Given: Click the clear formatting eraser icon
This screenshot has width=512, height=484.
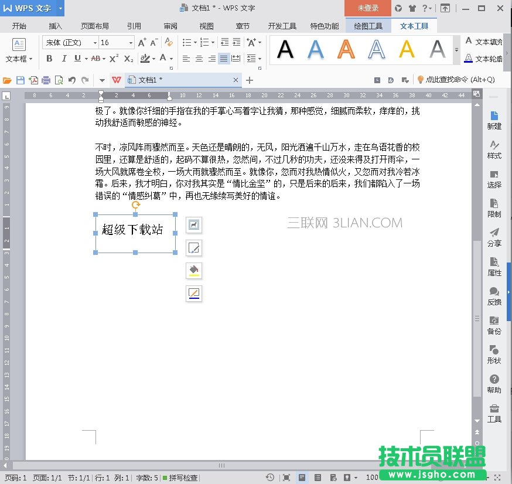Looking at the screenshot, I should pyautogui.click(x=169, y=43).
